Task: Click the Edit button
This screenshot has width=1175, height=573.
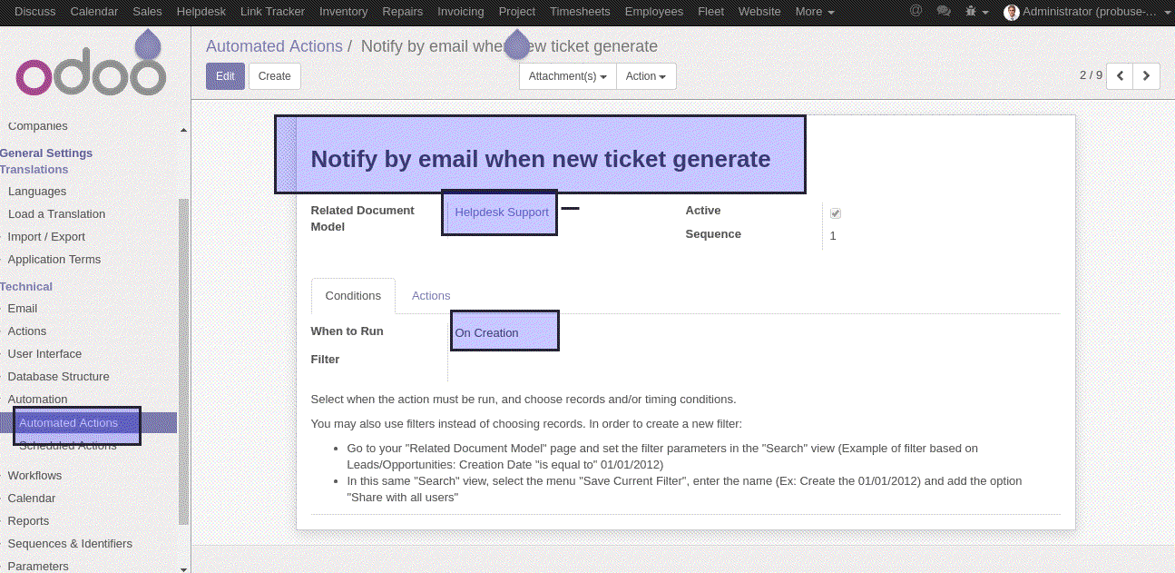Action: 225,76
